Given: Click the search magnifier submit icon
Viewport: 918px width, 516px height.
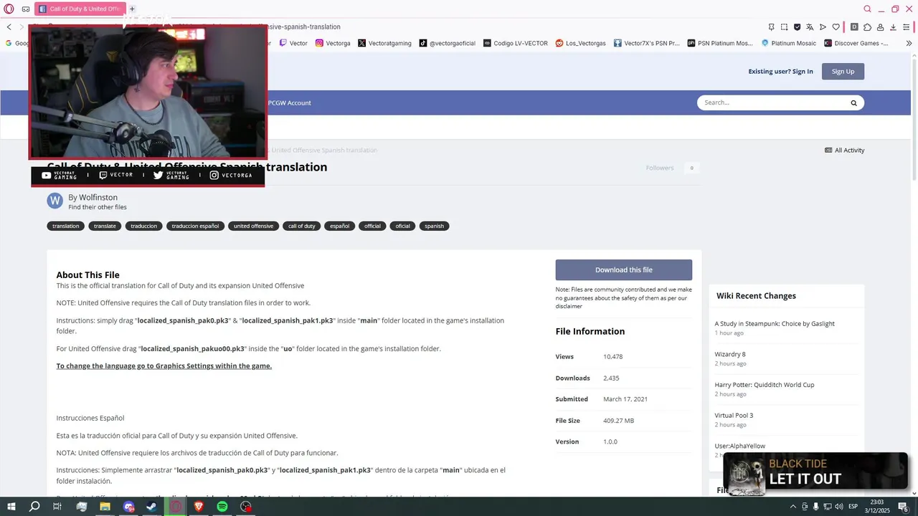Looking at the screenshot, I should [853, 102].
